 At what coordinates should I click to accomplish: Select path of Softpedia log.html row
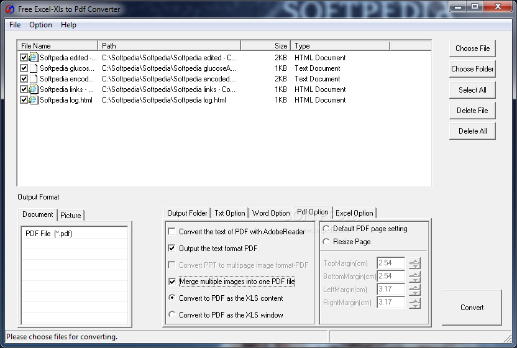164,100
